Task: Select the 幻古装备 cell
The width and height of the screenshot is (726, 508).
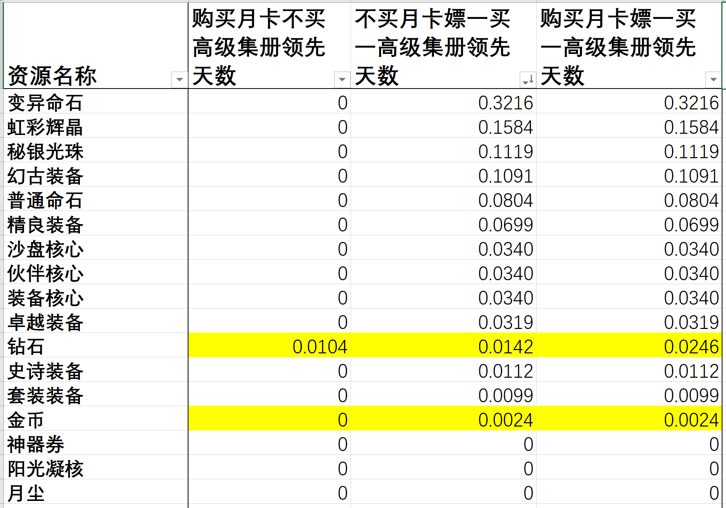Action: (x=96, y=175)
